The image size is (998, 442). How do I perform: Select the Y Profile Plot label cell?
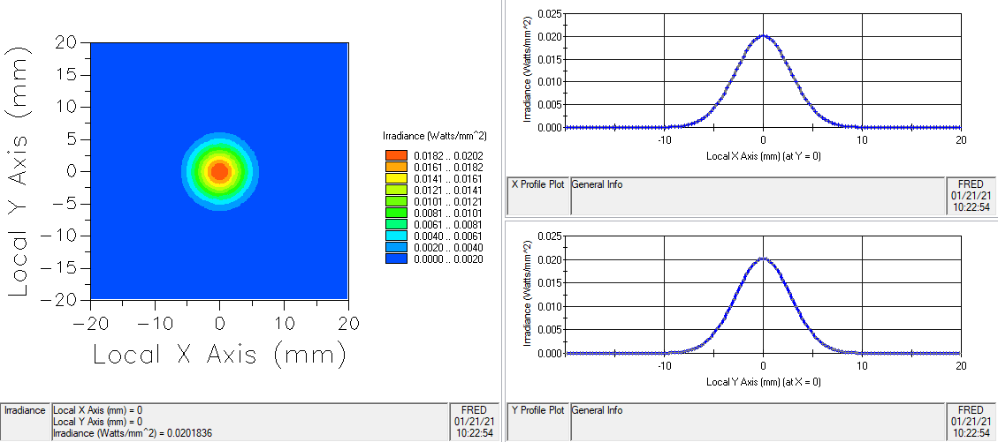pos(537,410)
